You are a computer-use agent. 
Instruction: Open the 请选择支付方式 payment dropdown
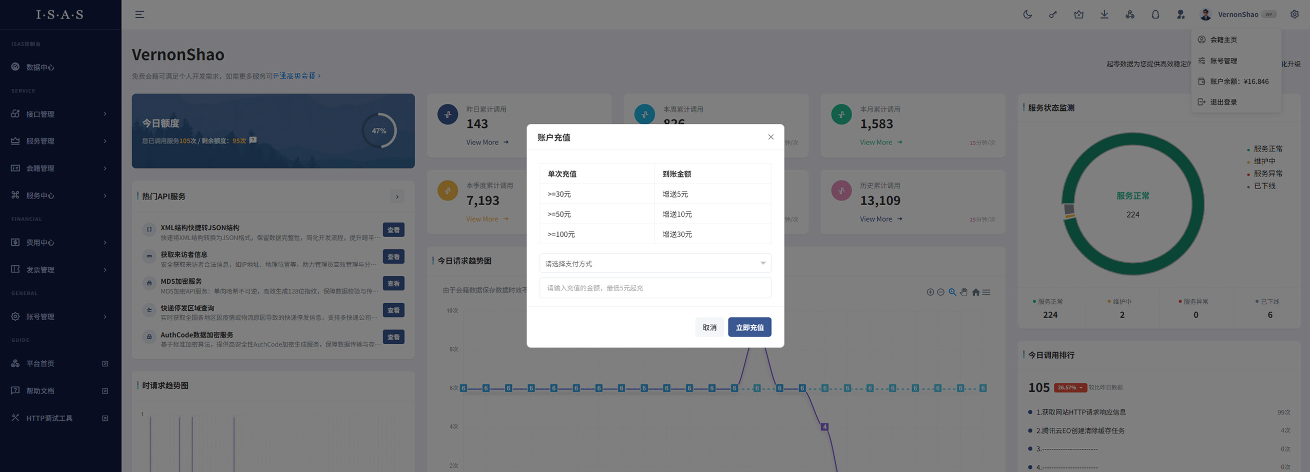(655, 263)
